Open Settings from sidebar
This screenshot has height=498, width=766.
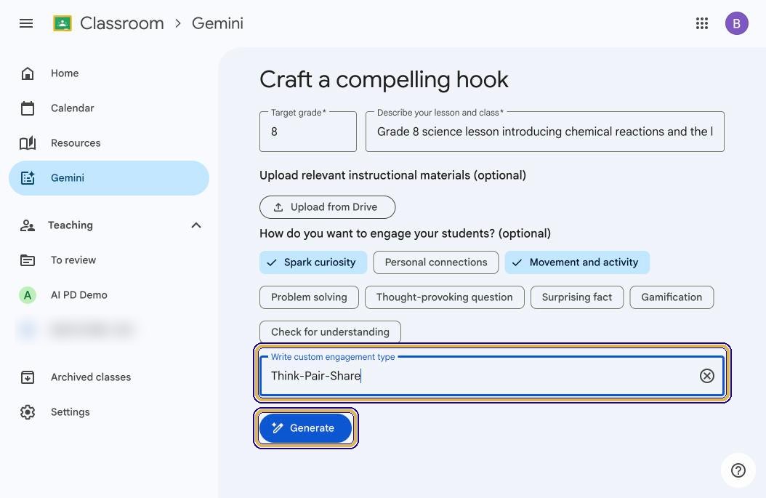point(109,412)
